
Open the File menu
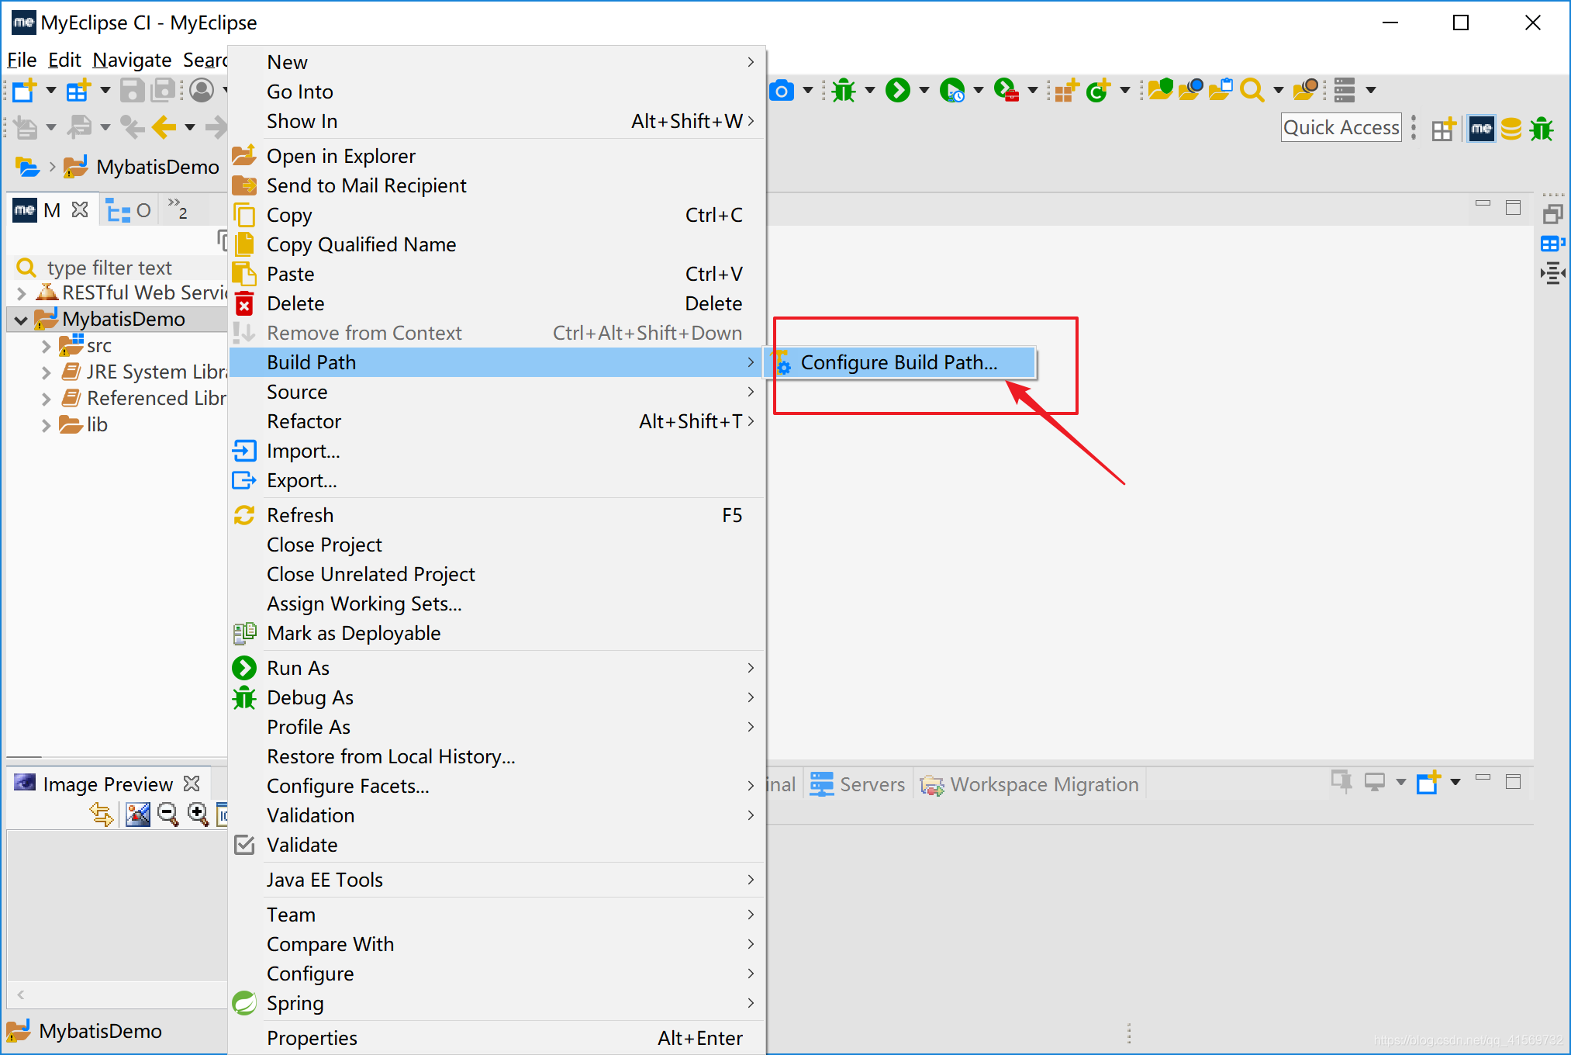point(22,60)
